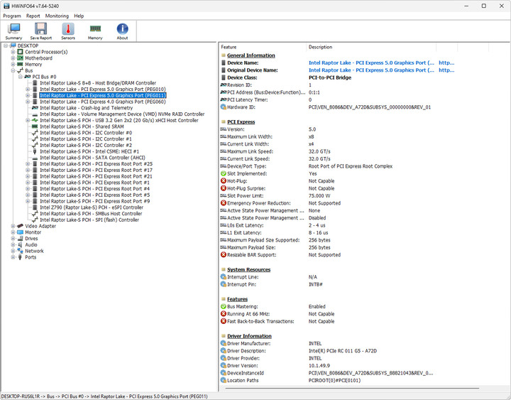Click the Monitor icon in tree
This screenshot has height=400, width=511.
click(x=20, y=232)
